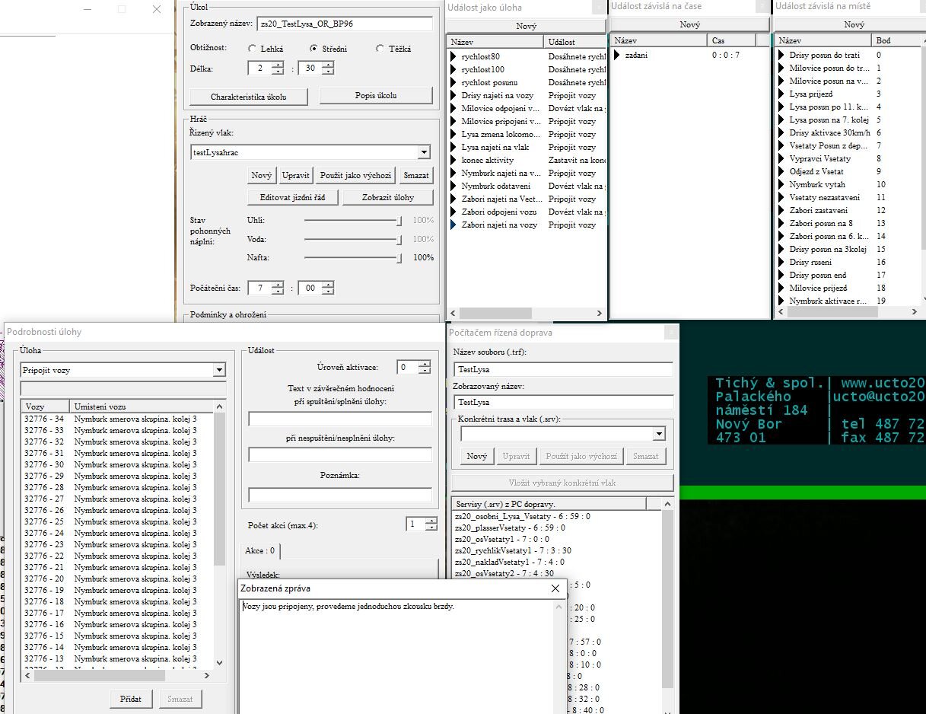Open Konkrétní trasa a vlak dropdown
Viewport: 926px width, 714px height.
click(x=659, y=434)
